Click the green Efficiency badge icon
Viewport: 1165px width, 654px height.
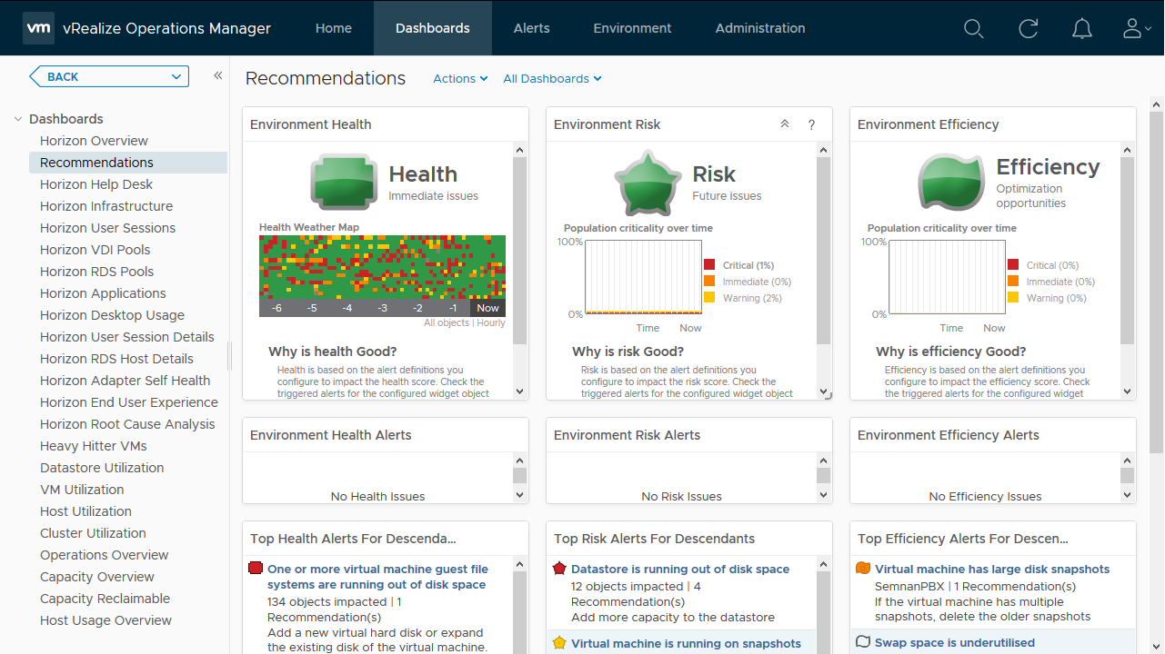click(951, 182)
